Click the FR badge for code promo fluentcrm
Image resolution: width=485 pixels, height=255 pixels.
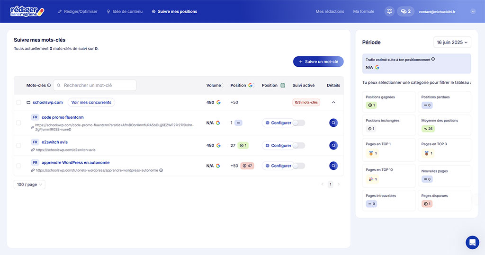click(x=35, y=117)
